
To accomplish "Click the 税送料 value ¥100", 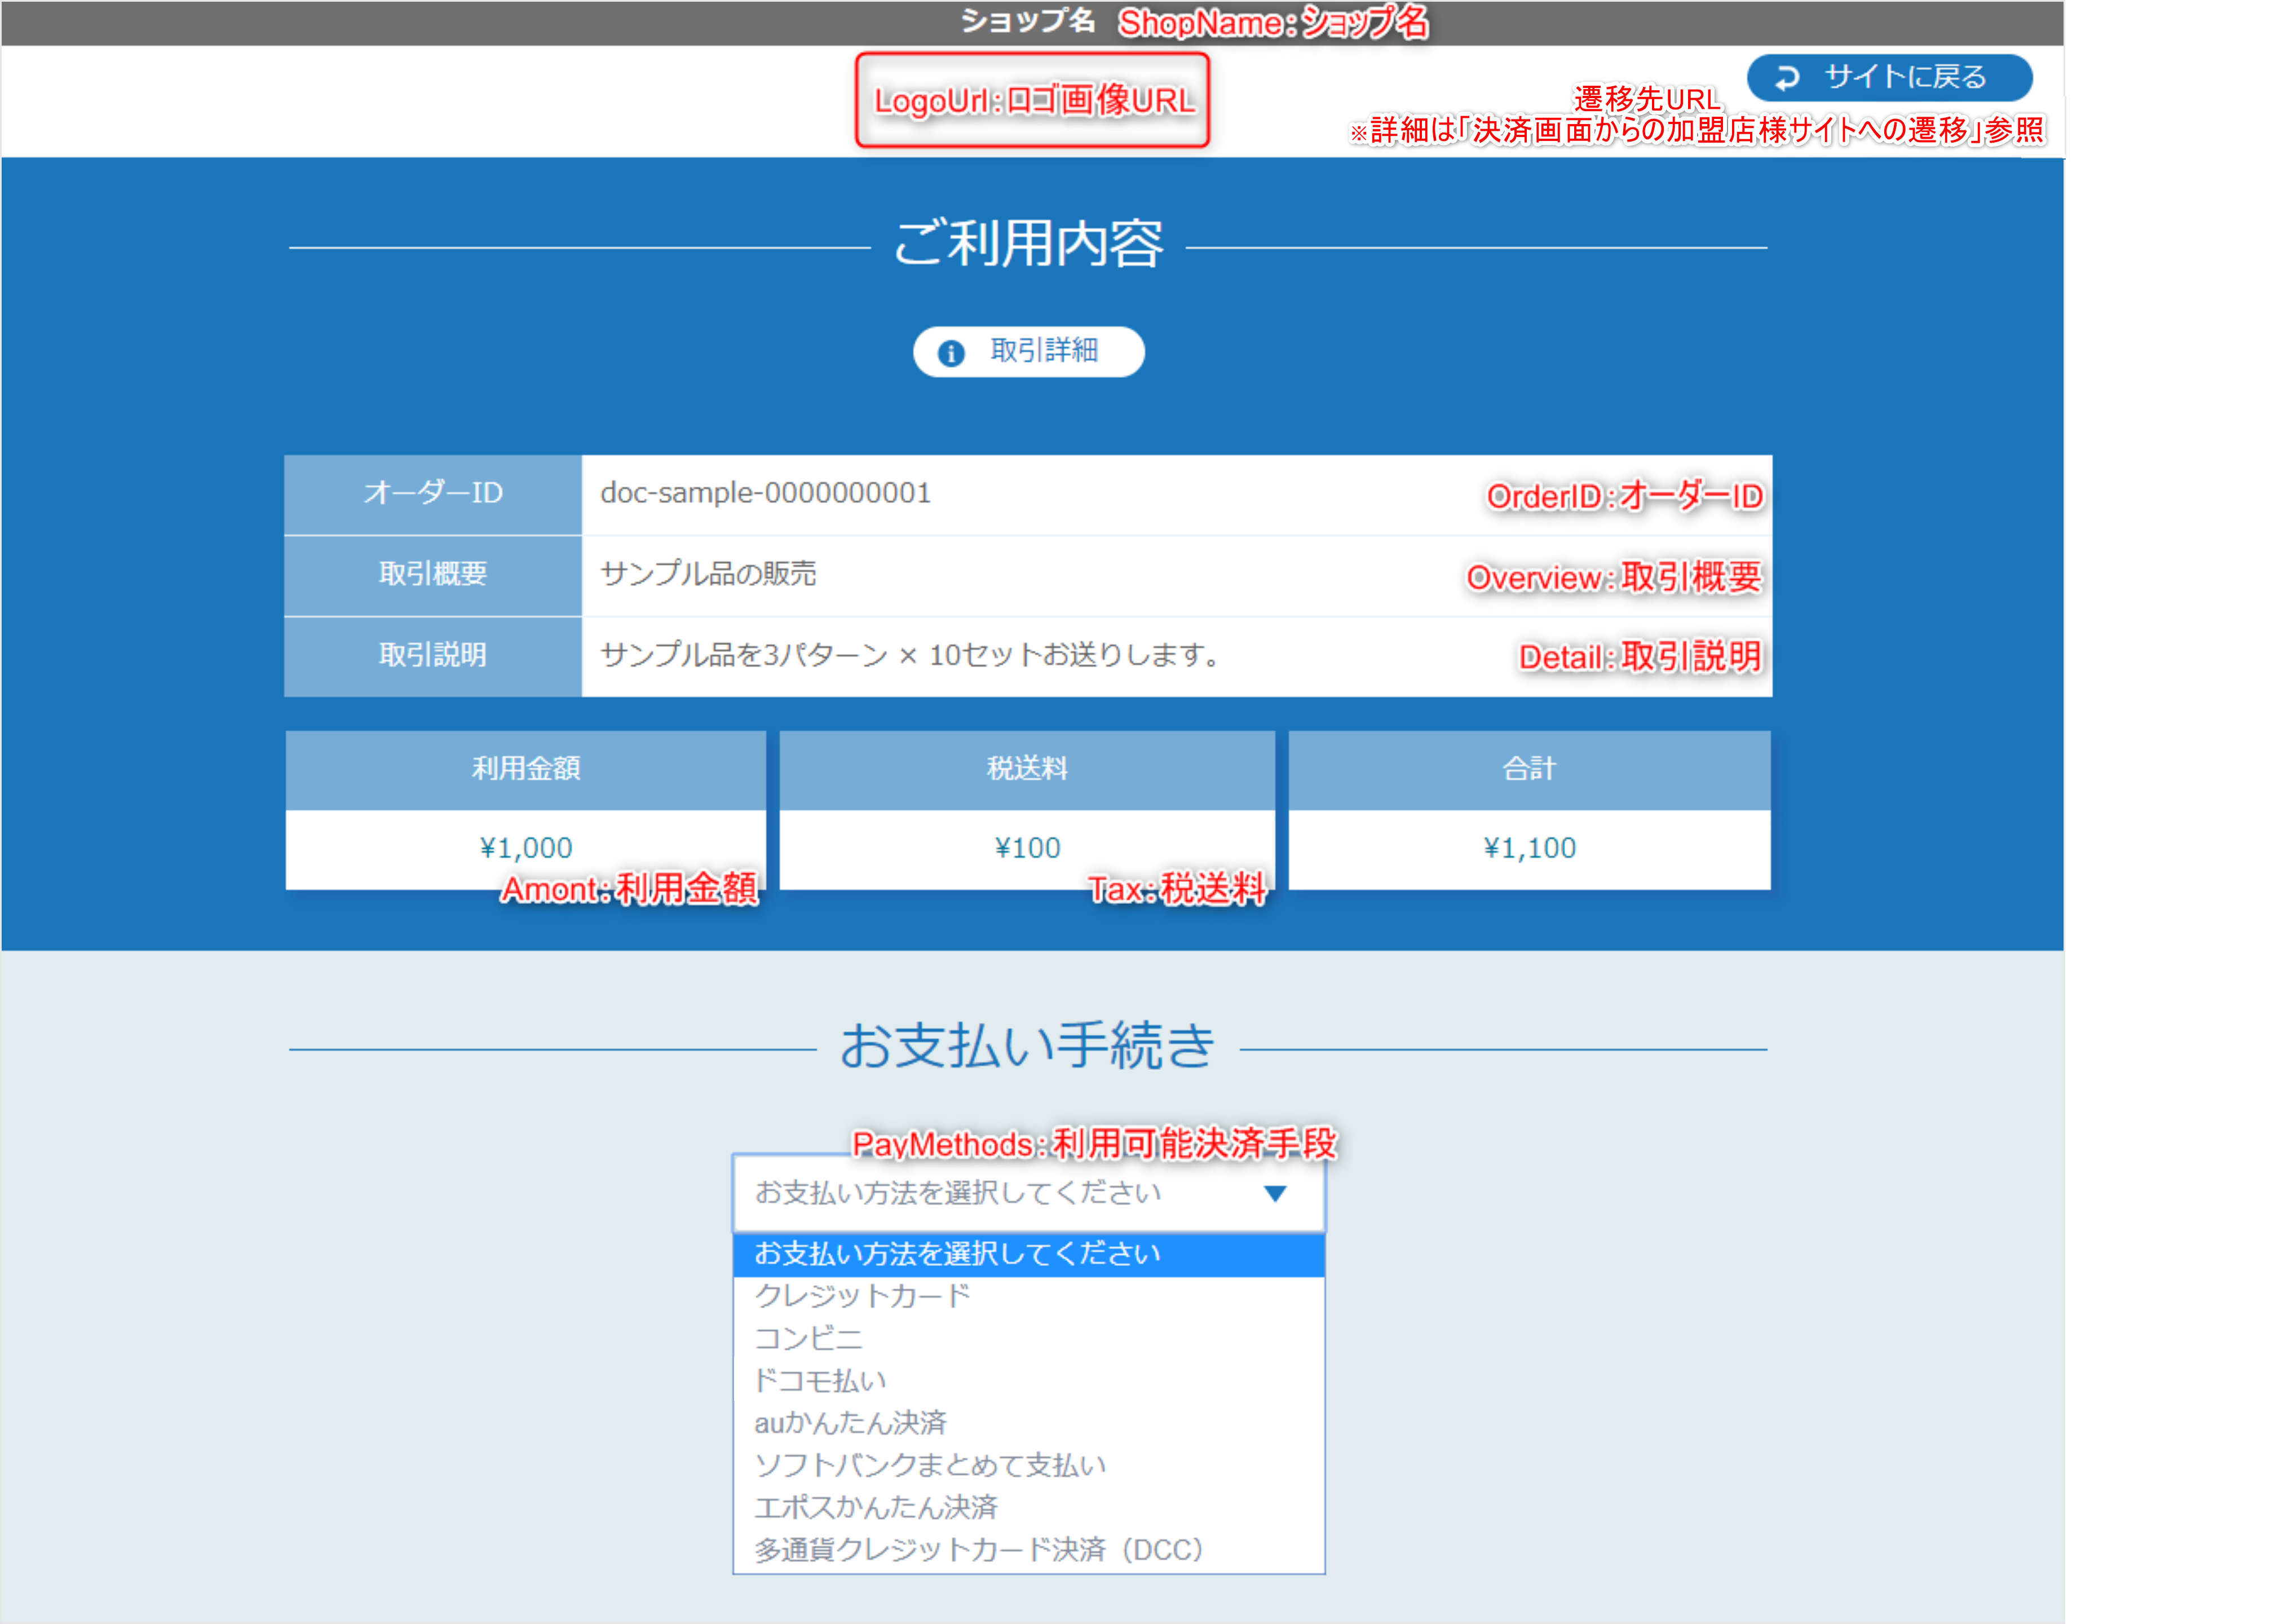I will 1027,847.
